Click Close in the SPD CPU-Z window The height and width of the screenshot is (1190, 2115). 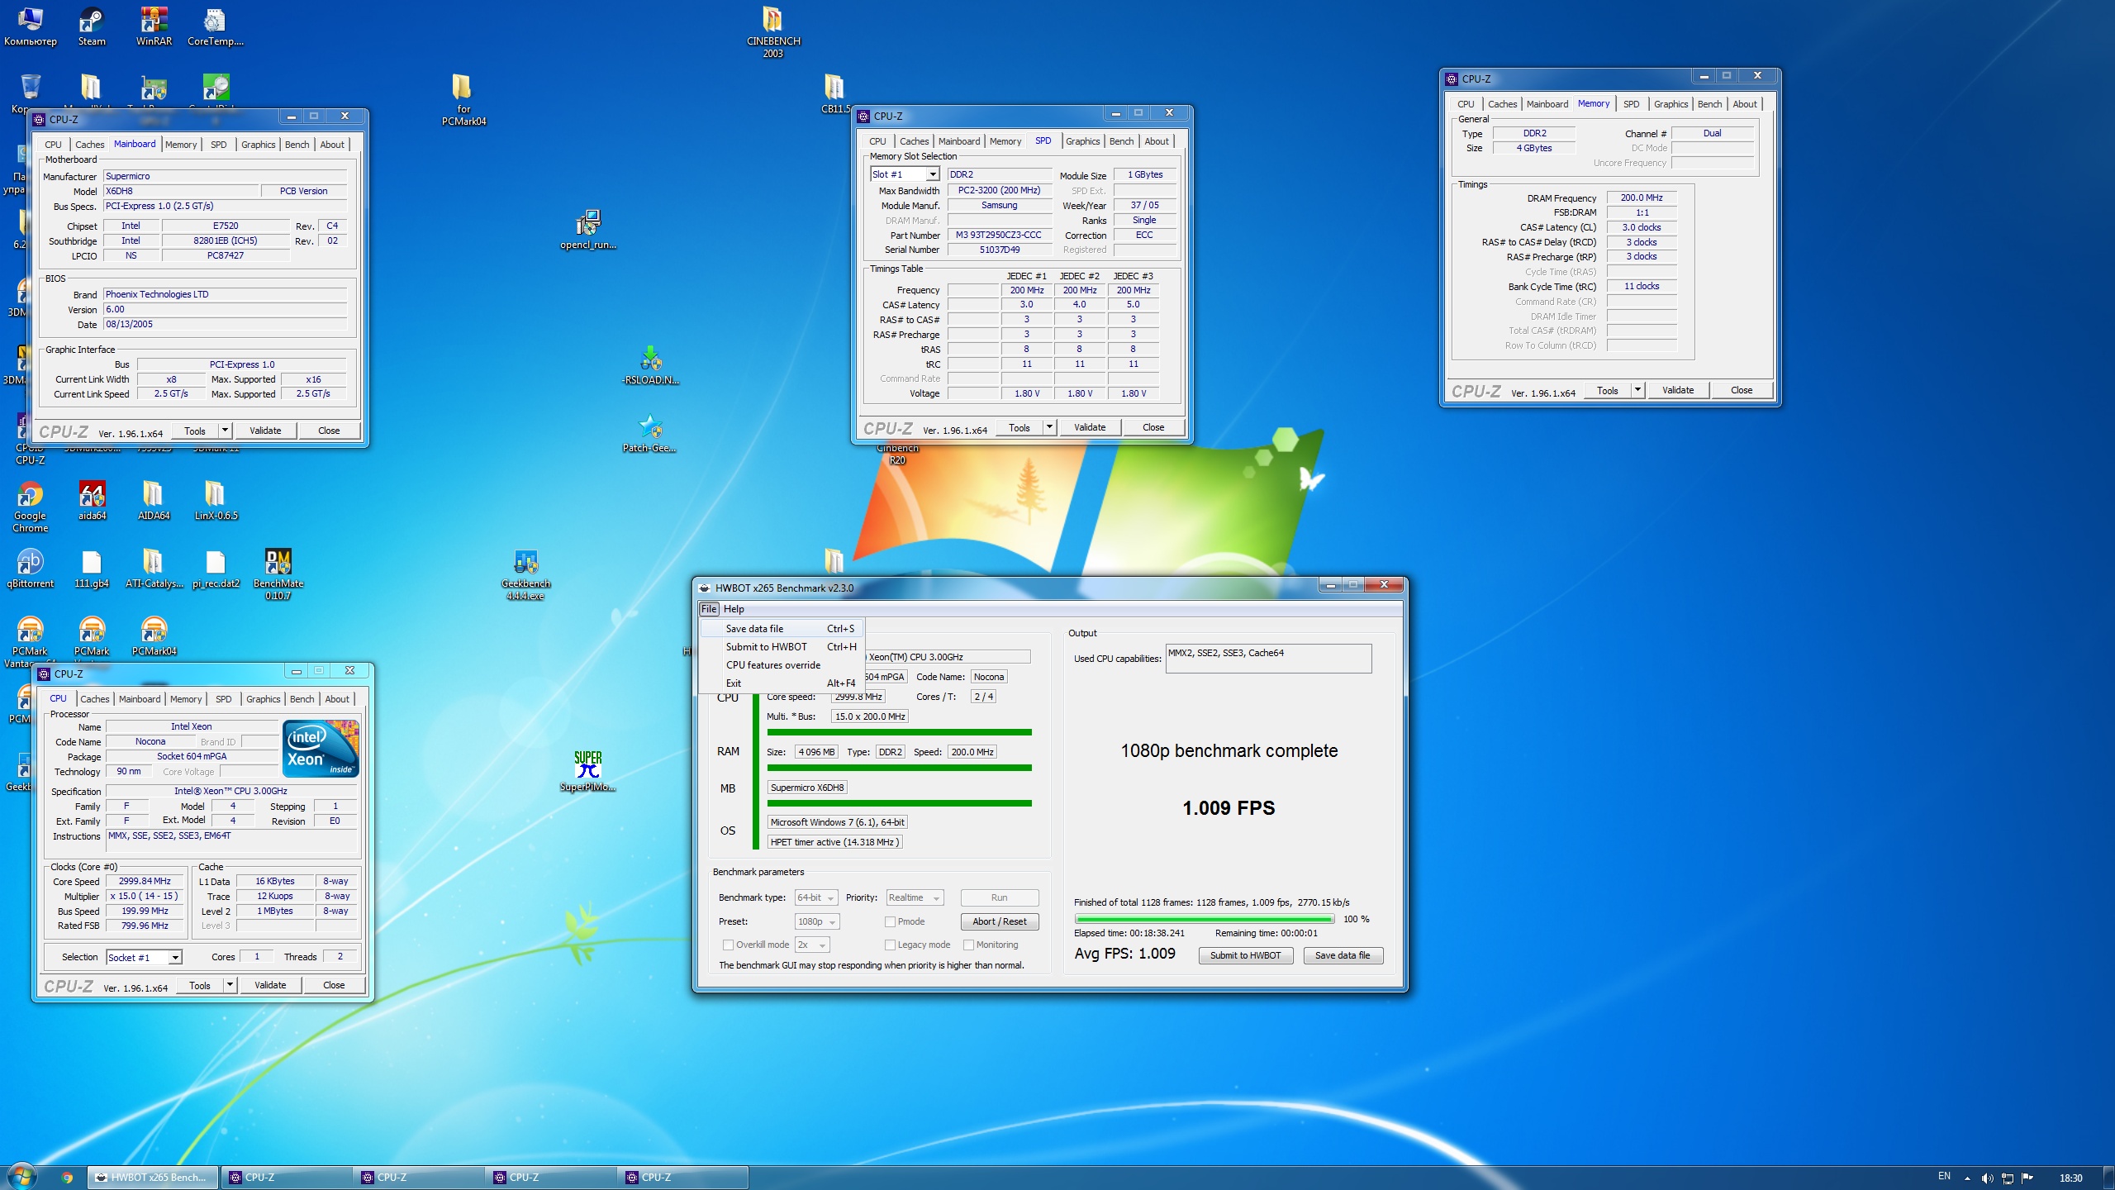point(1153,427)
